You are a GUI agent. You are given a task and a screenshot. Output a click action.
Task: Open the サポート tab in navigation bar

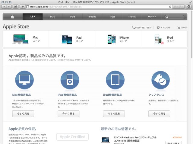[152, 17]
